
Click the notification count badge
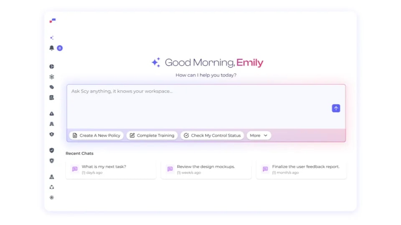[x=60, y=48]
